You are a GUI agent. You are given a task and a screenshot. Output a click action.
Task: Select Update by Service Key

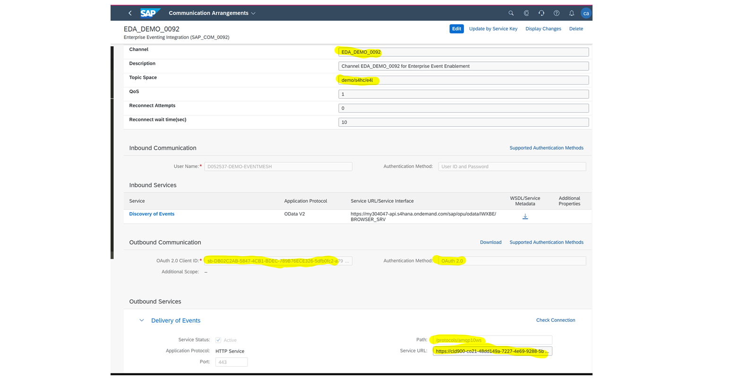[x=493, y=29]
